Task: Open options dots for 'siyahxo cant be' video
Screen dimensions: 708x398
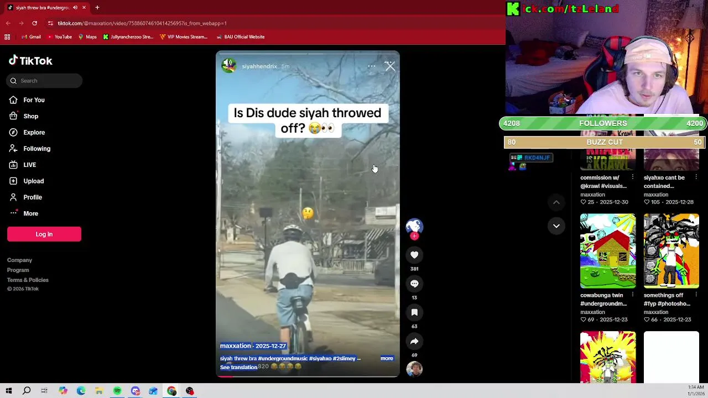Action: (696, 177)
